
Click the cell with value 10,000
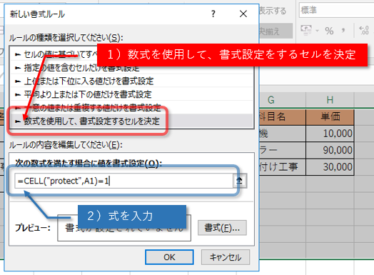[330, 133]
